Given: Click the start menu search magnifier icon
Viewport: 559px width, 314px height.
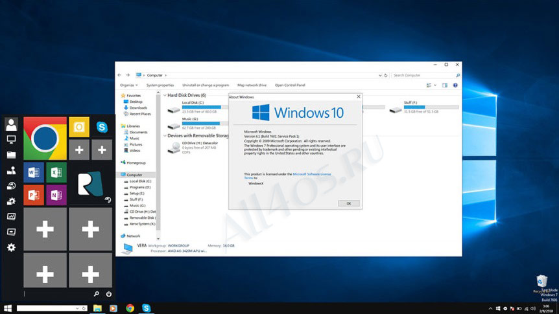Looking at the screenshot, I should tap(96, 294).
